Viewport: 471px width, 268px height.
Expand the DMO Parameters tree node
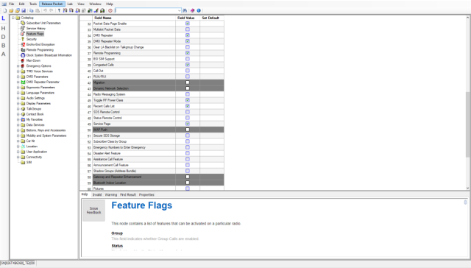[18, 77]
